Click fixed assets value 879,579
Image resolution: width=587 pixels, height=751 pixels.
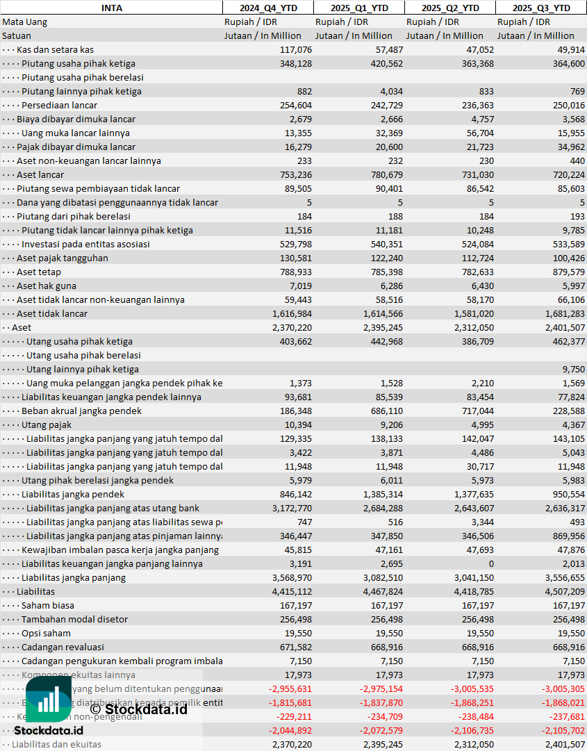click(569, 272)
